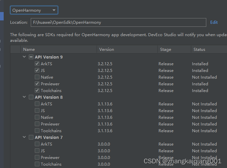Check ArkTS under API Version 7
This screenshot has width=227, height=168.
tap(37, 144)
